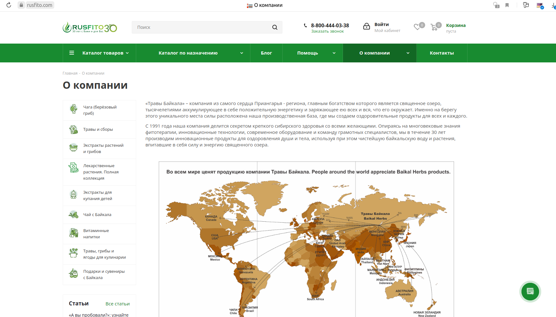
Task: Open the green chat widget
Action: (x=530, y=291)
